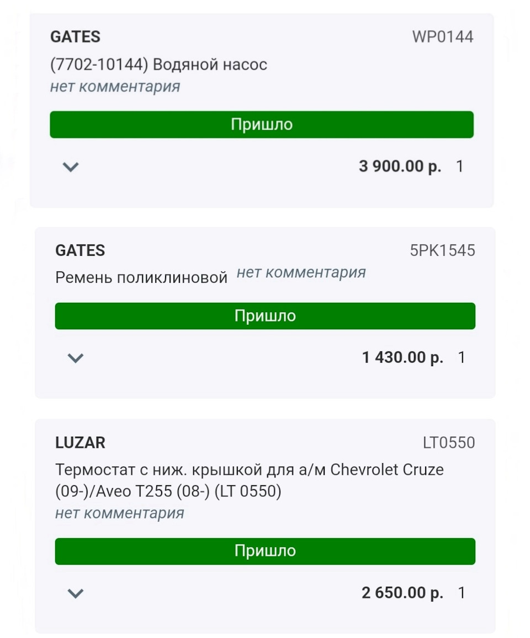Expand the GATES water pump order details
Viewport: 530px width, 638px height.
pos(71,167)
